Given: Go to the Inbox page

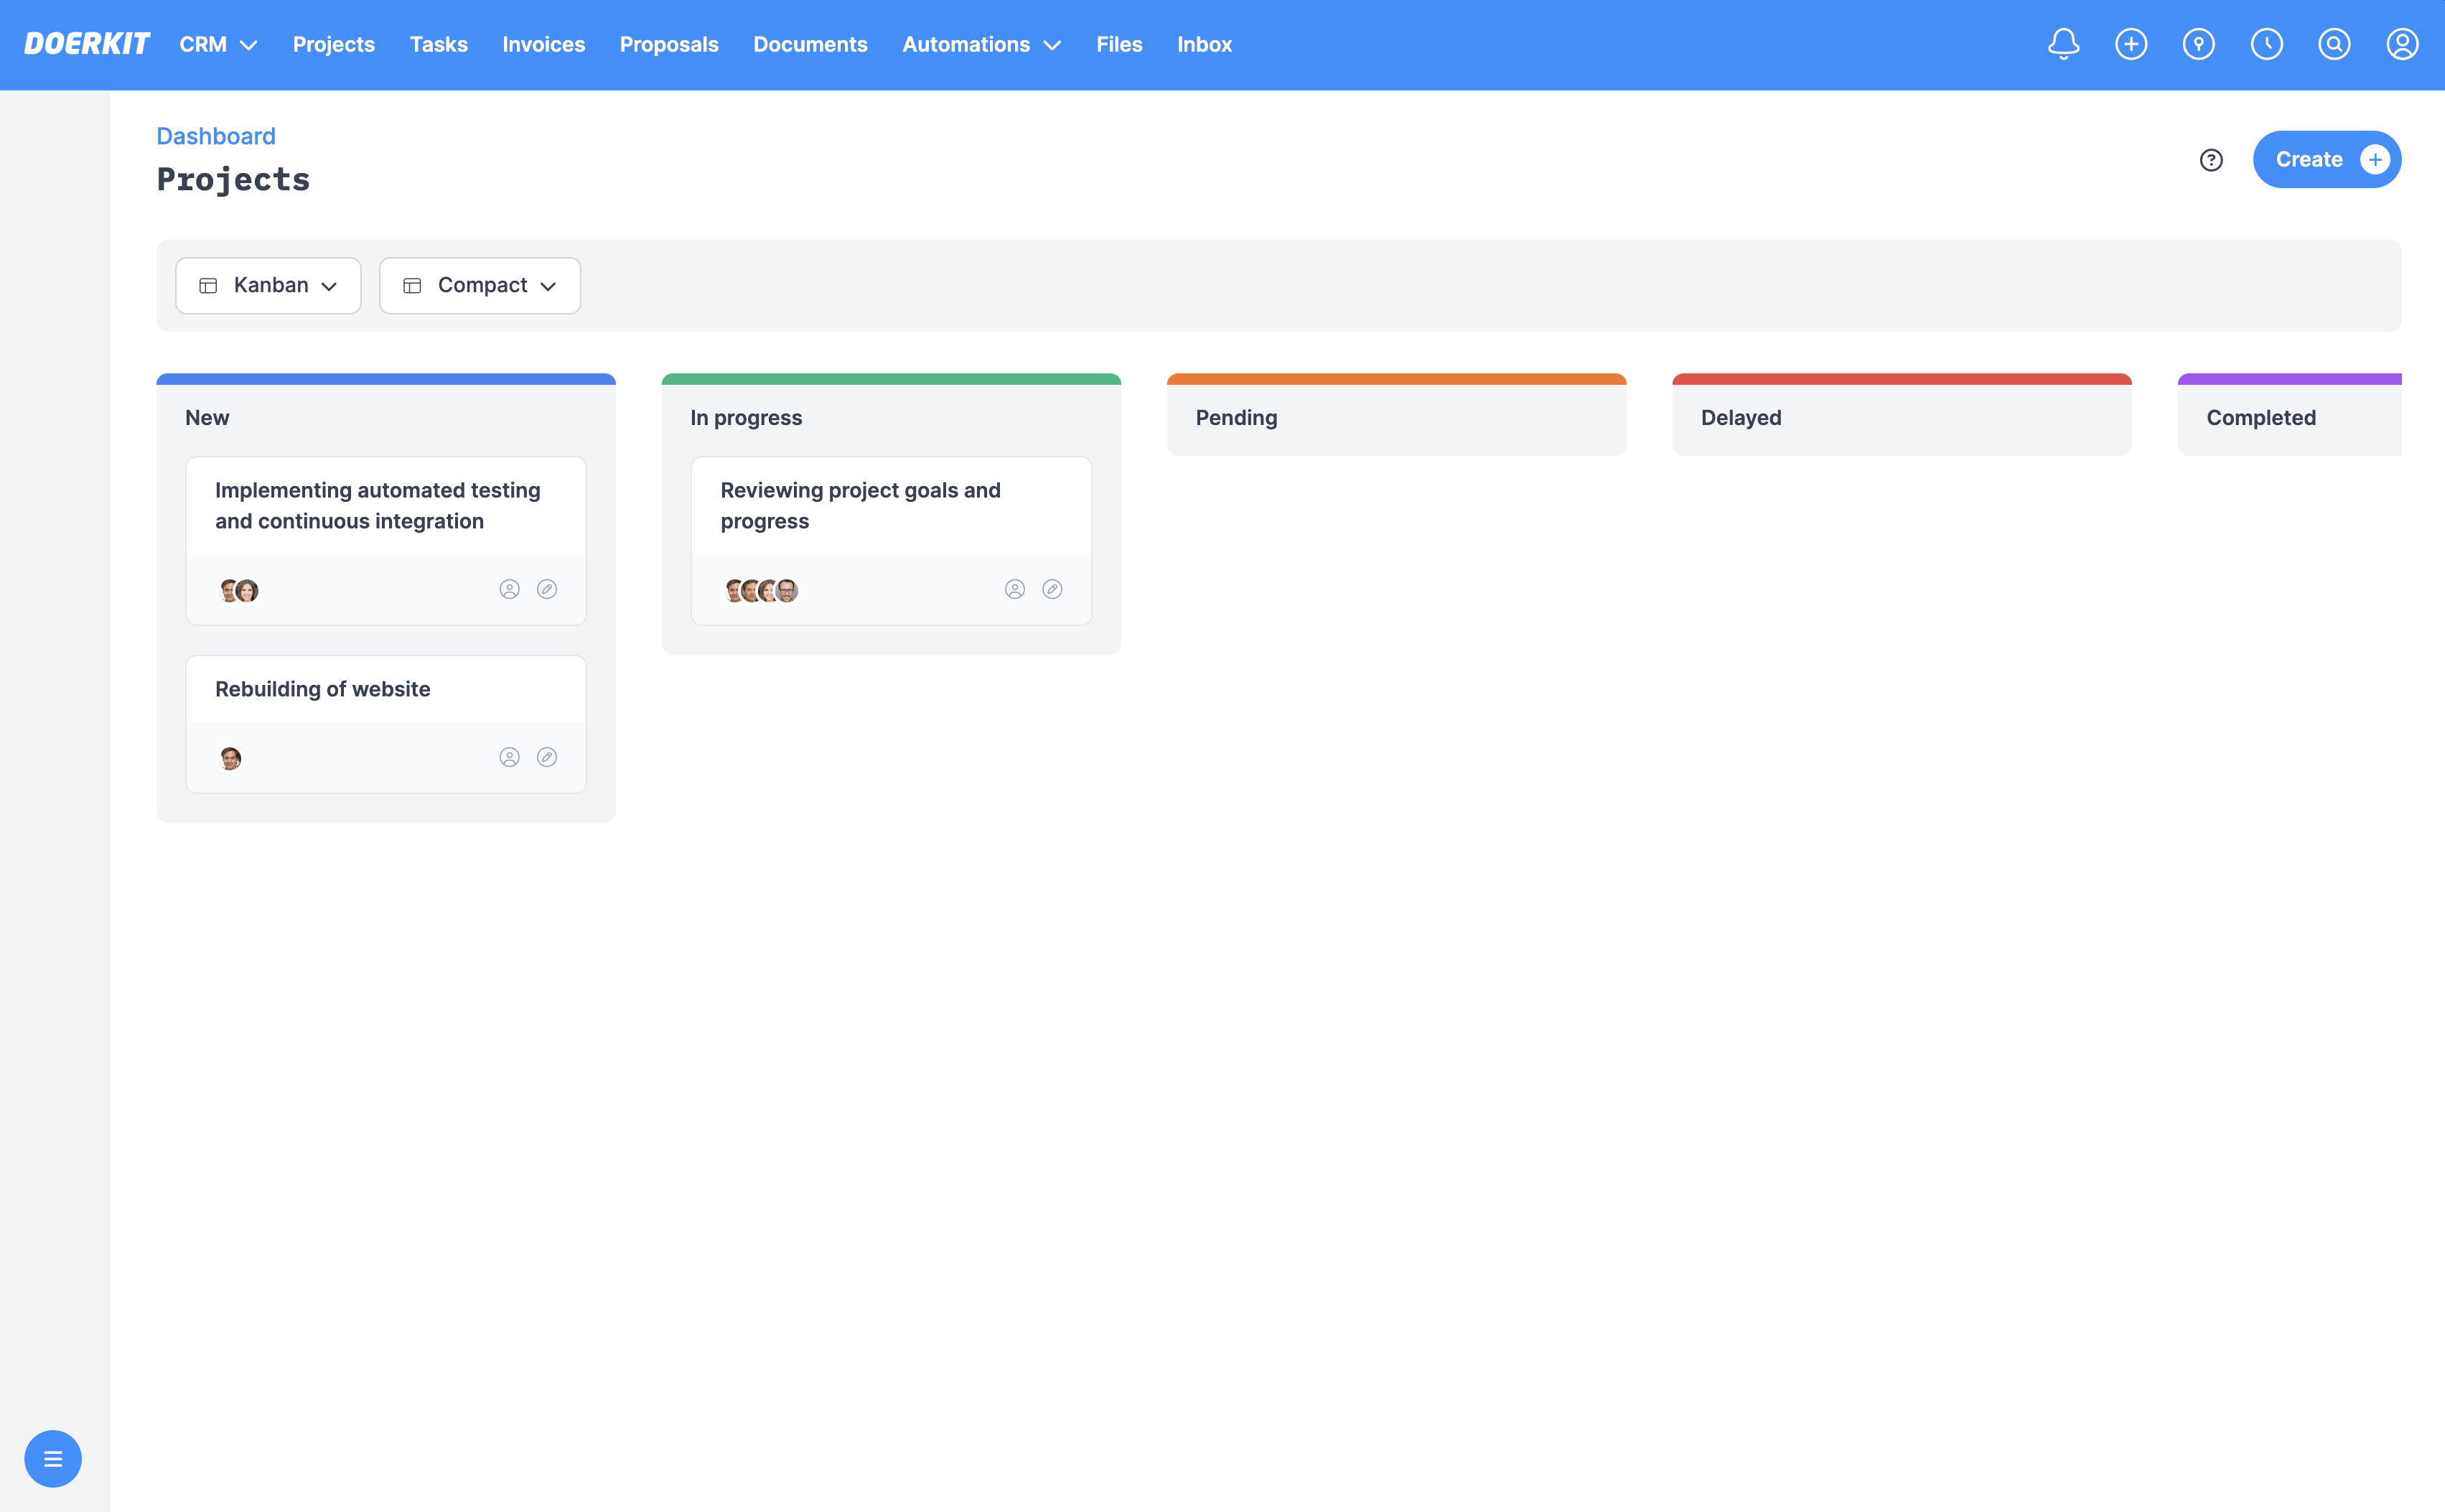Looking at the screenshot, I should coord(1204,44).
